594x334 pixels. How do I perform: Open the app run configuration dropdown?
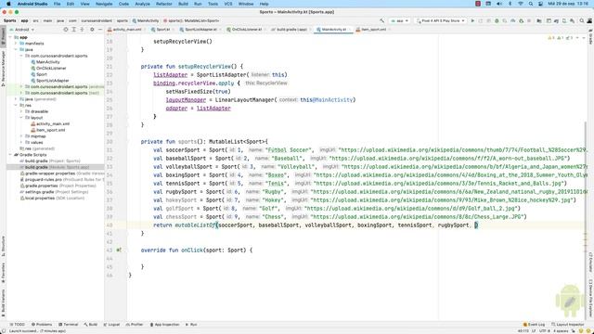tap(400, 20)
